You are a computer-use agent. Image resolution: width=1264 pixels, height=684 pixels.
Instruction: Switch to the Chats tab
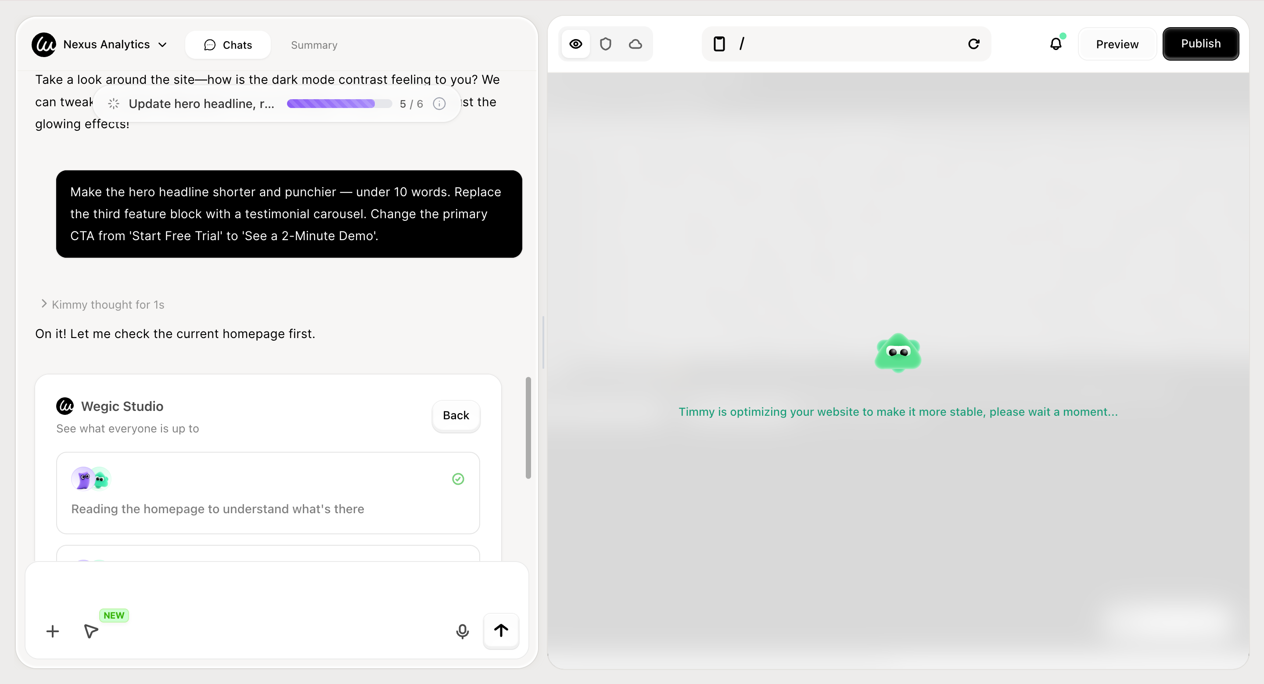228,45
